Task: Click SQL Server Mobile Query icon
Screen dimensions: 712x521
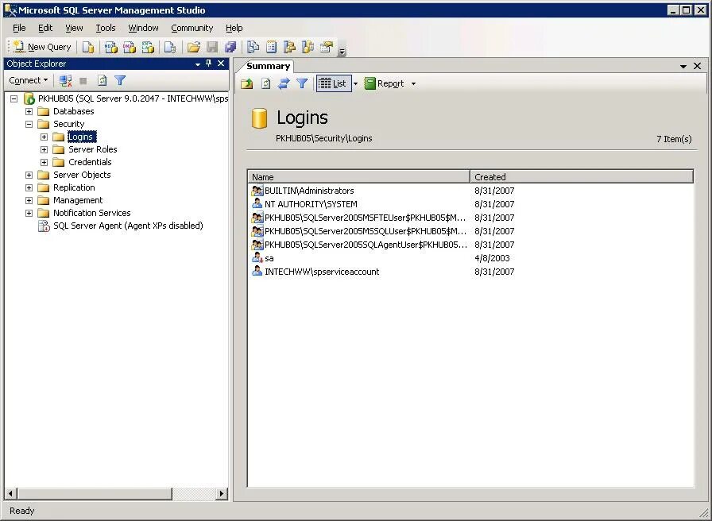Action: tap(170, 47)
